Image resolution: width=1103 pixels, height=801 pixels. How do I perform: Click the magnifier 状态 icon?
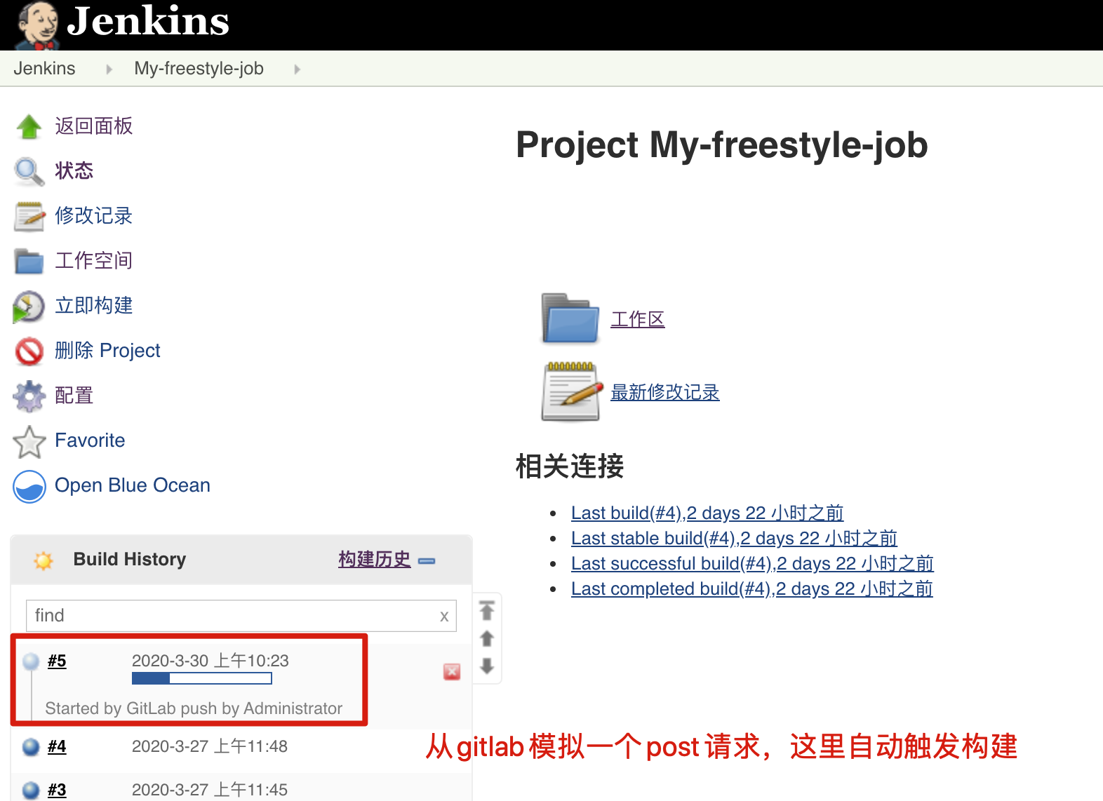click(x=29, y=172)
